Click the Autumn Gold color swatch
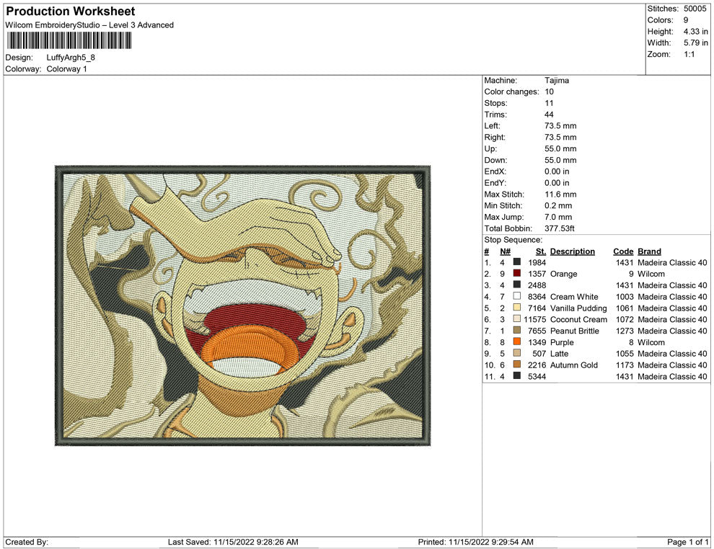 (x=517, y=365)
